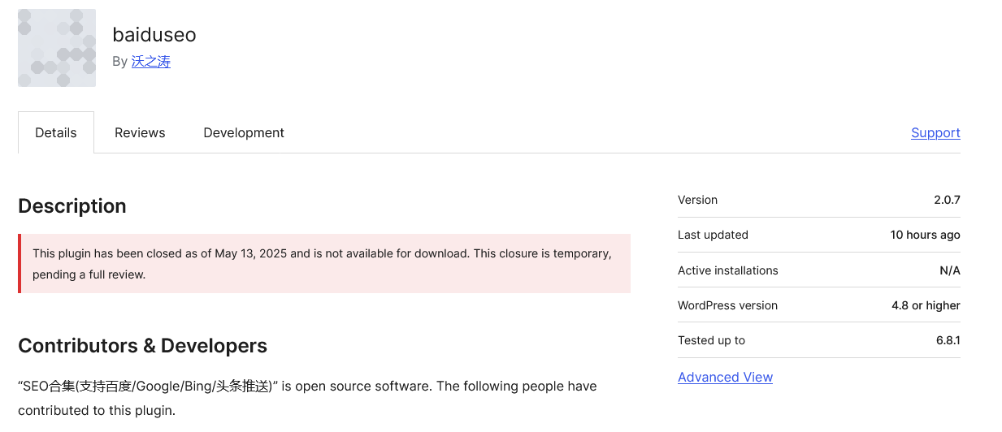Screen dimensions: 1002x432
Task: Click the baiduseo plugin title
Action: coord(154,35)
